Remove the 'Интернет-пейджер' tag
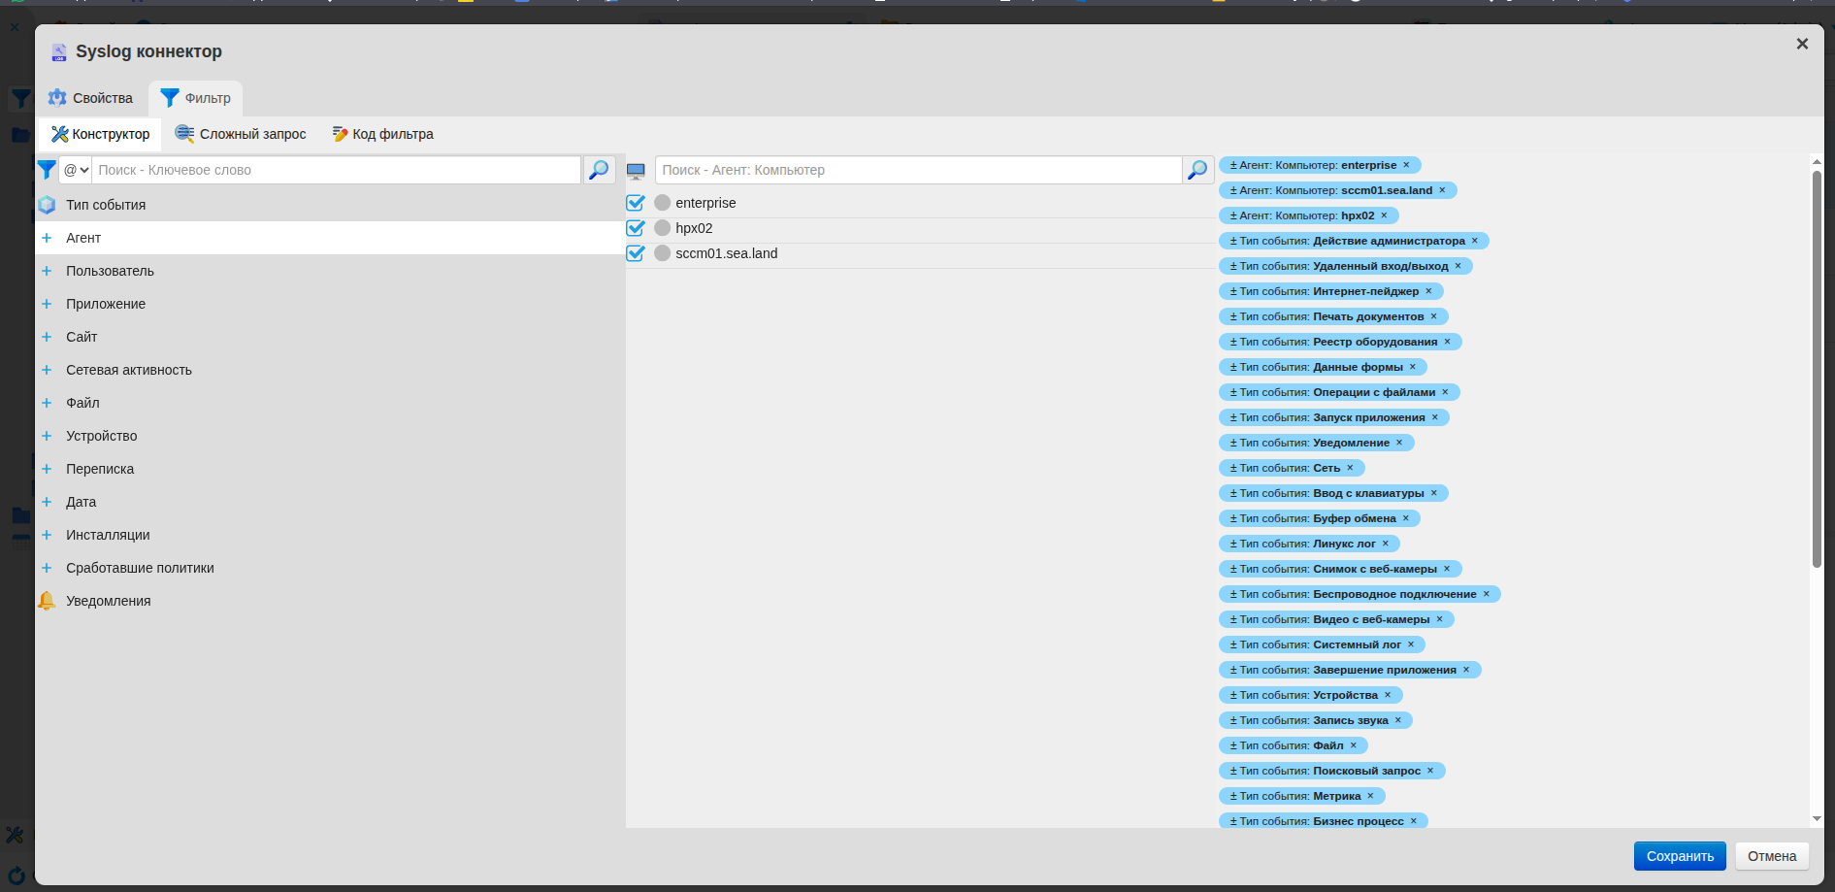Viewport: 1835px width, 892px height. [x=1428, y=291]
